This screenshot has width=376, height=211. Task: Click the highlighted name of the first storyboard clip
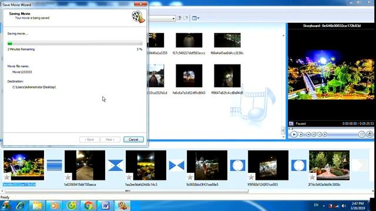(x=19, y=185)
